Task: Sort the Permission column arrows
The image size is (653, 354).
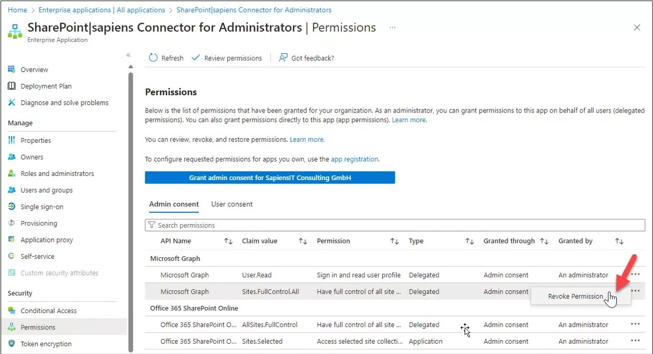Action: (394, 241)
